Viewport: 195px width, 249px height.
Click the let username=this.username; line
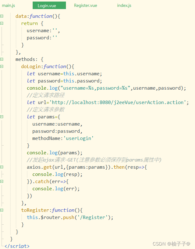coord(64,74)
